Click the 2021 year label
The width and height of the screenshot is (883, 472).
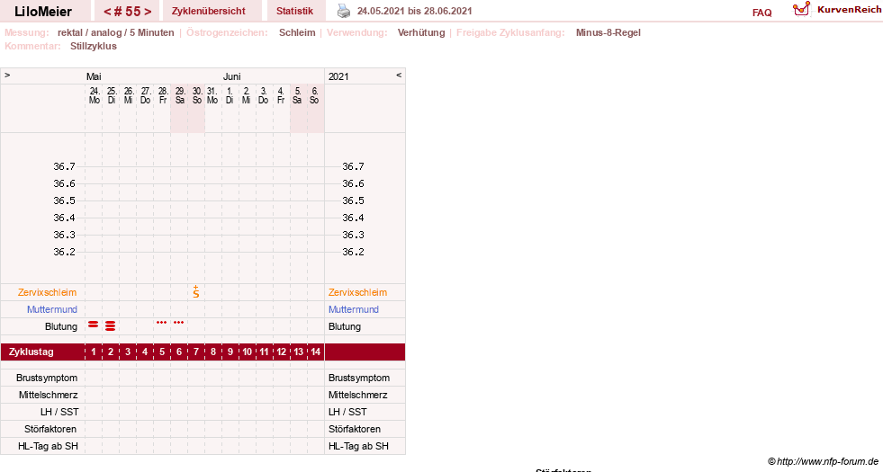pos(338,76)
